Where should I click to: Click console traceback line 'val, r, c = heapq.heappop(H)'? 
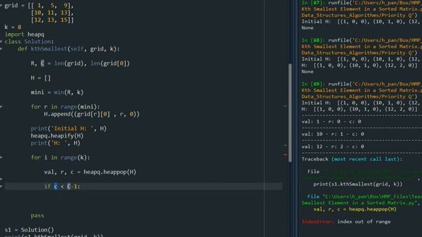[355, 209]
